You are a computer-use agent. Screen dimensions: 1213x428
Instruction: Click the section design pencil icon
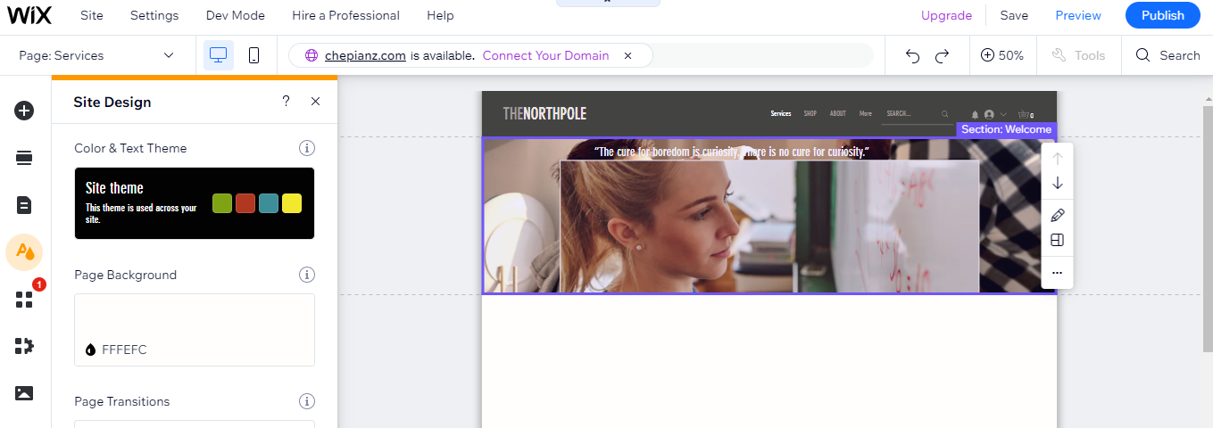(1058, 215)
